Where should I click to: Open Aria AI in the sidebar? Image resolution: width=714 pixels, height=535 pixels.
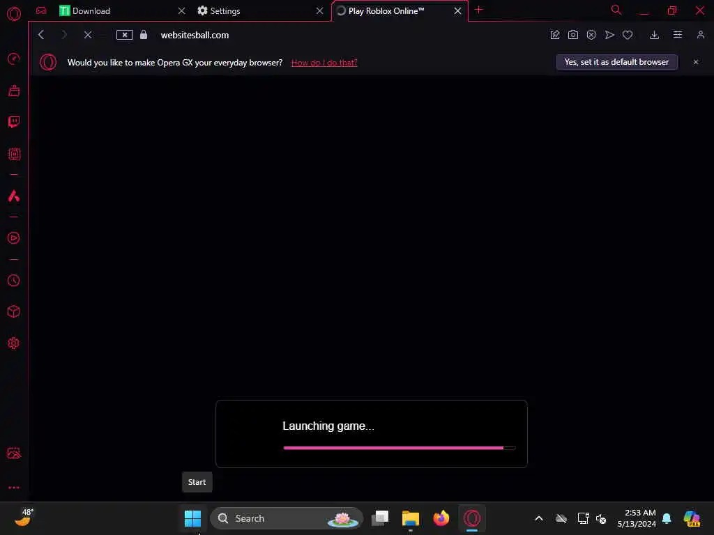click(x=14, y=196)
